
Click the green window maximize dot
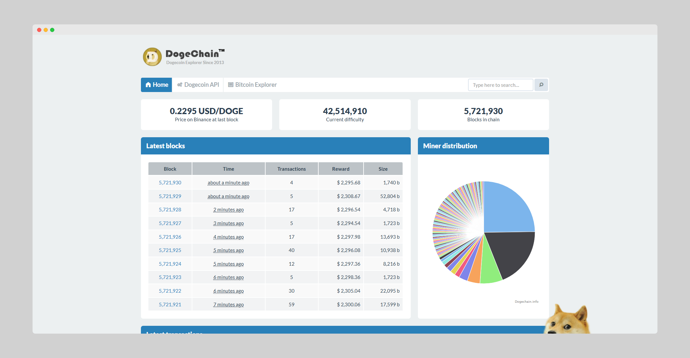(52, 30)
